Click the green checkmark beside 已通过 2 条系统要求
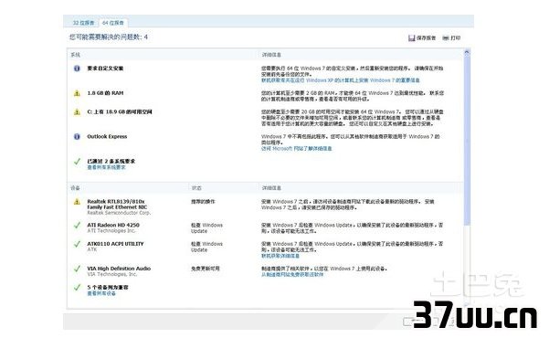 77,162
